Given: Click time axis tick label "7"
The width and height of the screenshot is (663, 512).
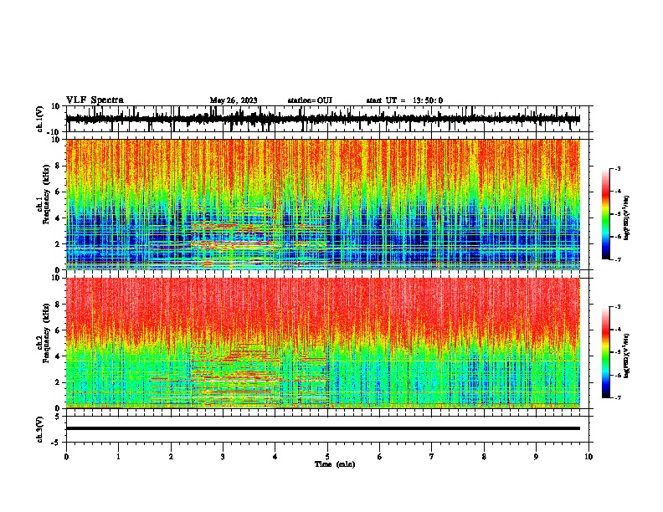Looking at the screenshot, I should 432,457.
